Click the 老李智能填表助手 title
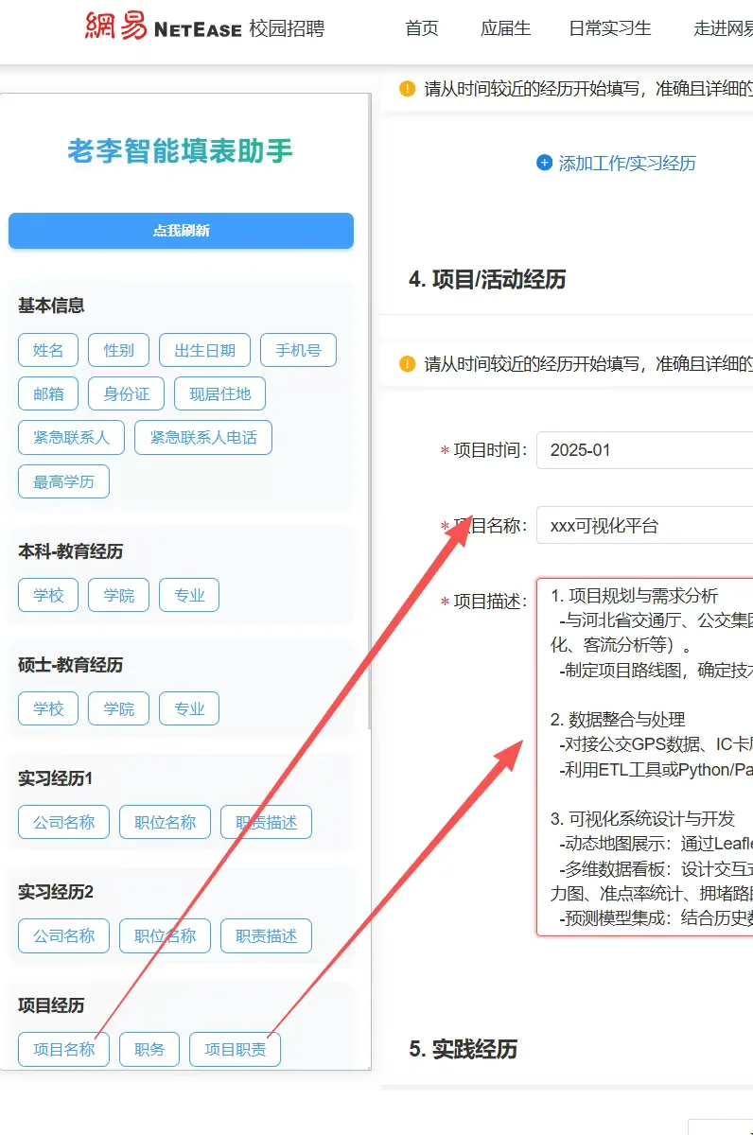 click(x=181, y=150)
